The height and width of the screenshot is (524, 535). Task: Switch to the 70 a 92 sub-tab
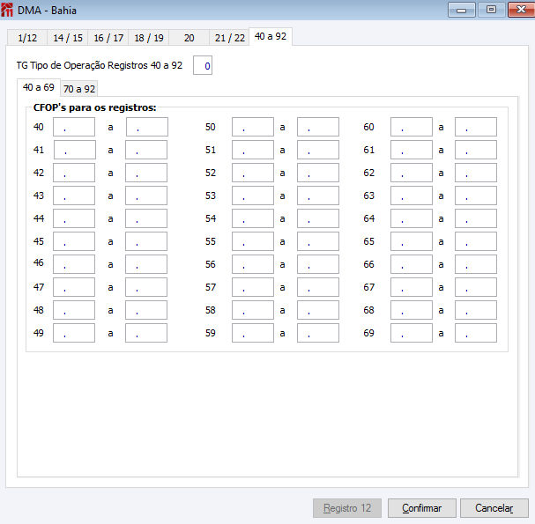pyautogui.click(x=79, y=89)
